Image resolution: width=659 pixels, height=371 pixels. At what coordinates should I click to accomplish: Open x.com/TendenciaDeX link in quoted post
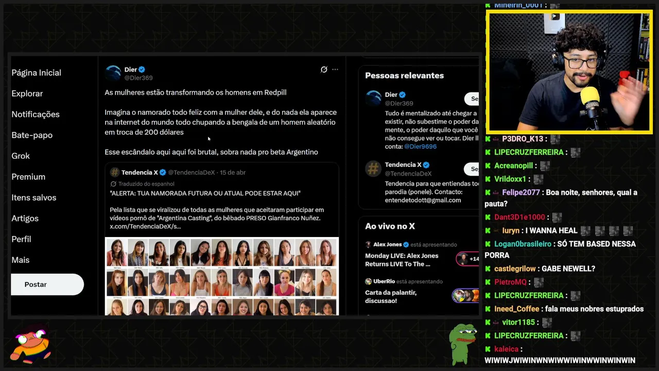(x=145, y=226)
